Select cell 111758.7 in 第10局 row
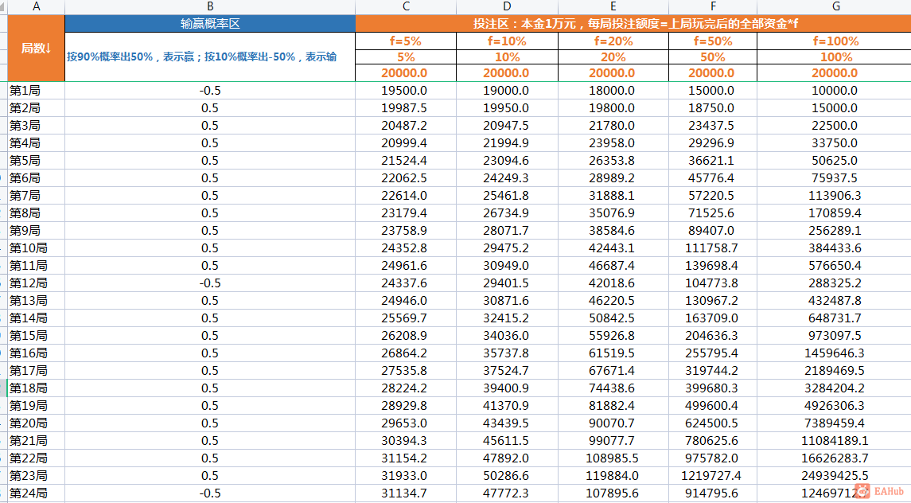Image resolution: width=911 pixels, height=503 pixels. click(713, 248)
